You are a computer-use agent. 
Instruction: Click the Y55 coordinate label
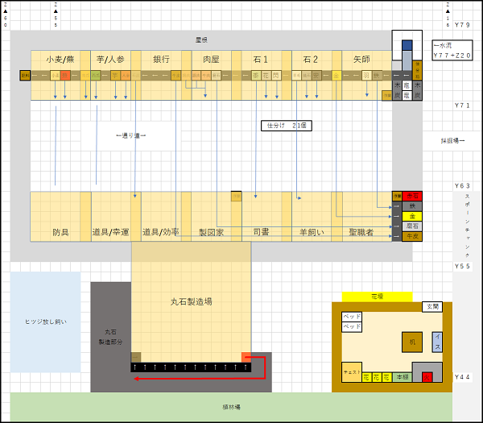coord(462,266)
